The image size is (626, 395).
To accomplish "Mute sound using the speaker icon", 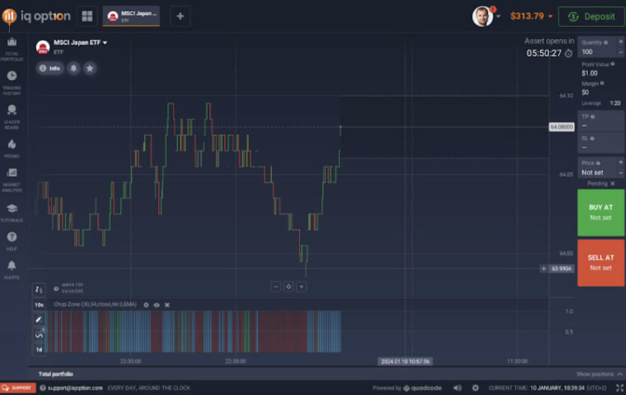I will (x=457, y=387).
